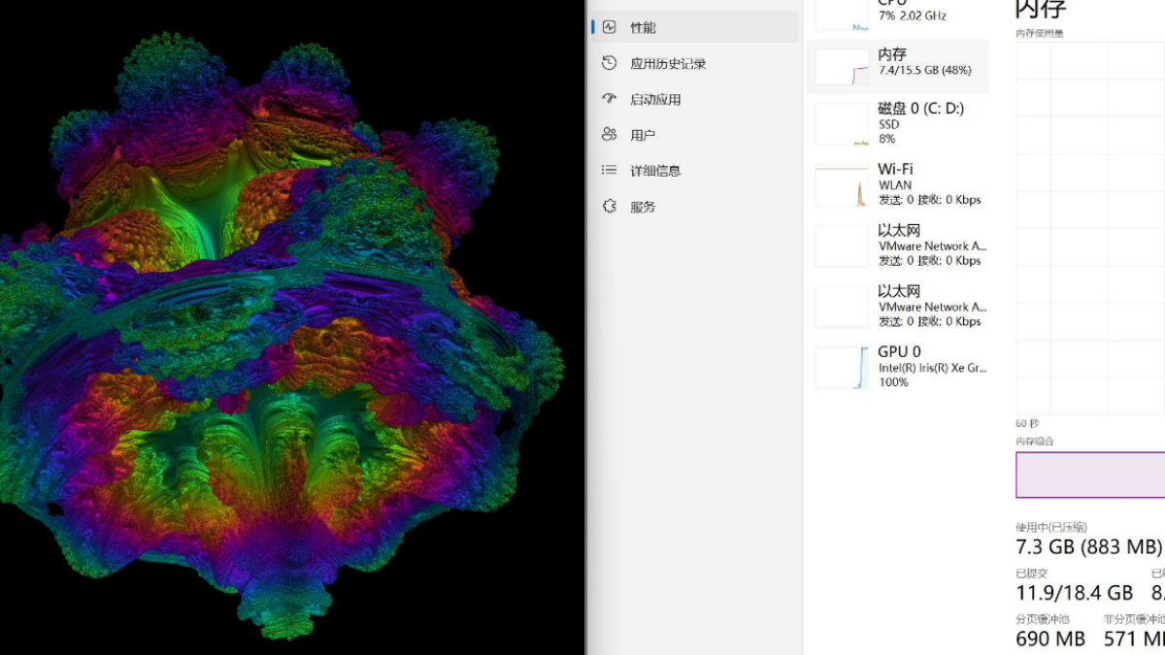Viewport: 1165px width, 655px height.
Task: Click the GPU 0 title
Action: point(899,351)
